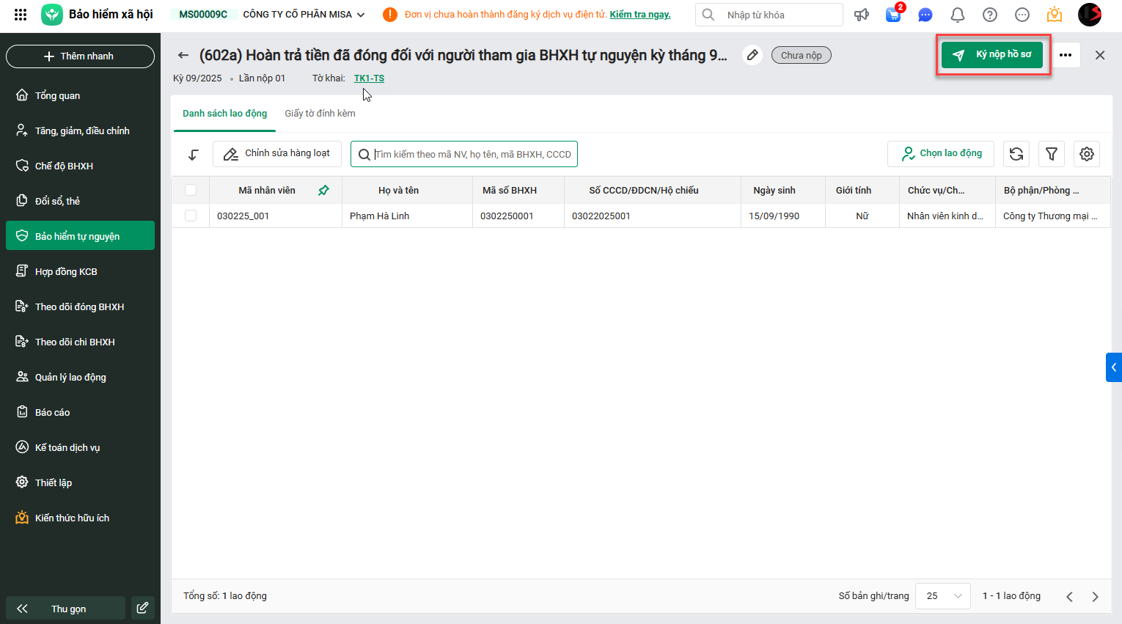The width and height of the screenshot is (1122, 624).
Task: Open the announcements megaphone icon
Action: [x=862, y=15]
